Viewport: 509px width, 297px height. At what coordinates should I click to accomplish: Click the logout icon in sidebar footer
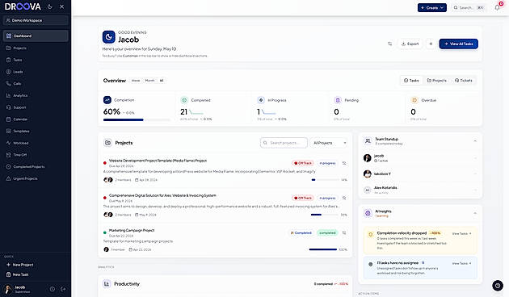pos(63,289)
